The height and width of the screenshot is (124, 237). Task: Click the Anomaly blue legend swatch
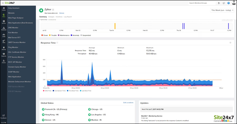click(72, 35)
